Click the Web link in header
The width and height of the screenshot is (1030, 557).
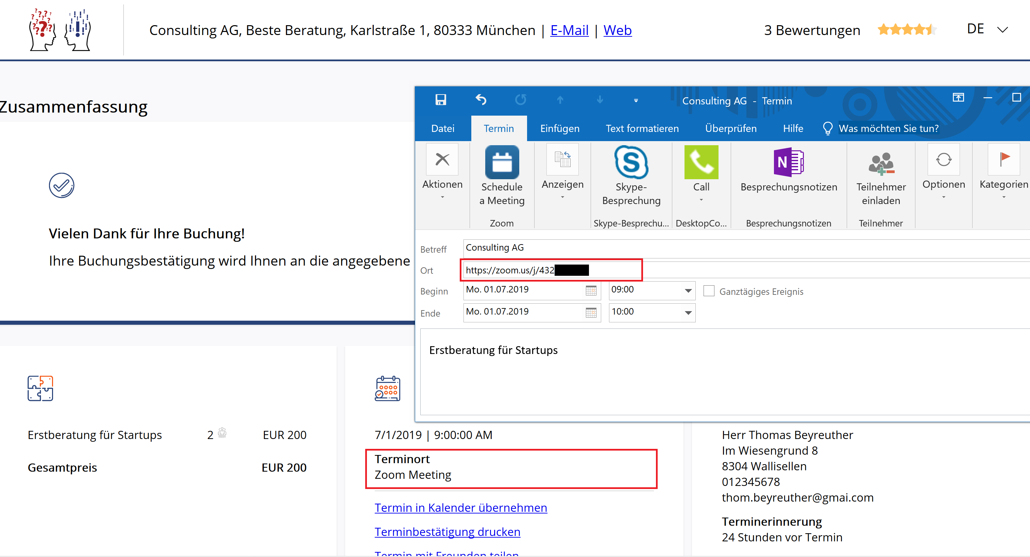pyautogui.click(x=618, y=30)
